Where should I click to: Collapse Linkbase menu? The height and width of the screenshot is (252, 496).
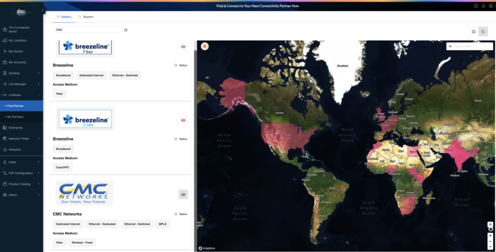click(x=22, y=95)
